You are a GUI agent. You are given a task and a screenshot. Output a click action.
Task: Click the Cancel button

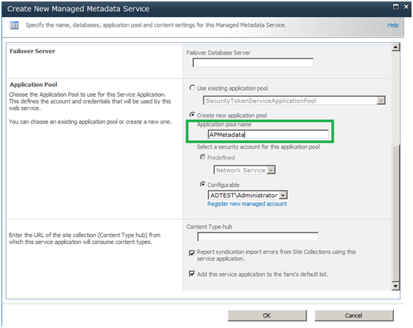pos(354,315)
